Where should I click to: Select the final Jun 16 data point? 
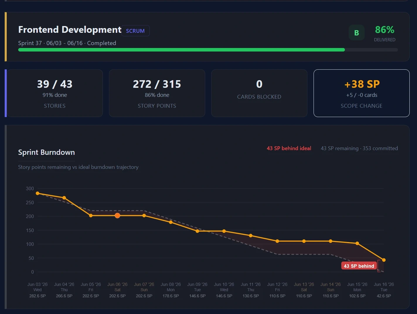click(x=384, y=260)
